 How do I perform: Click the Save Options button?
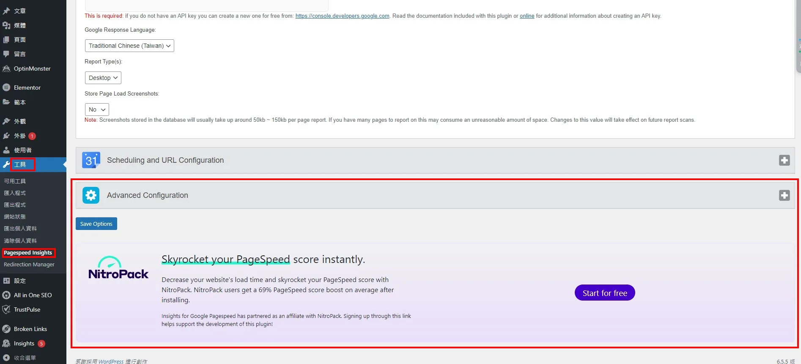coord(96,224)
